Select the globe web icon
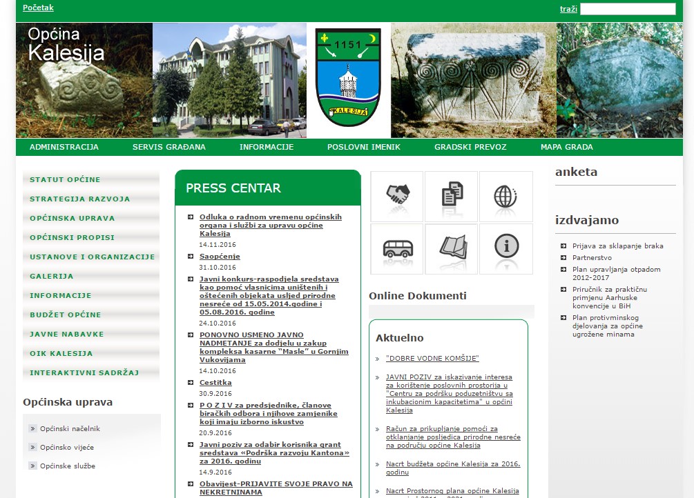 pyautogui.click(x=505, y=197)
